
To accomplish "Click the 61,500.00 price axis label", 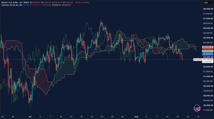I will [x=208, y=71].
